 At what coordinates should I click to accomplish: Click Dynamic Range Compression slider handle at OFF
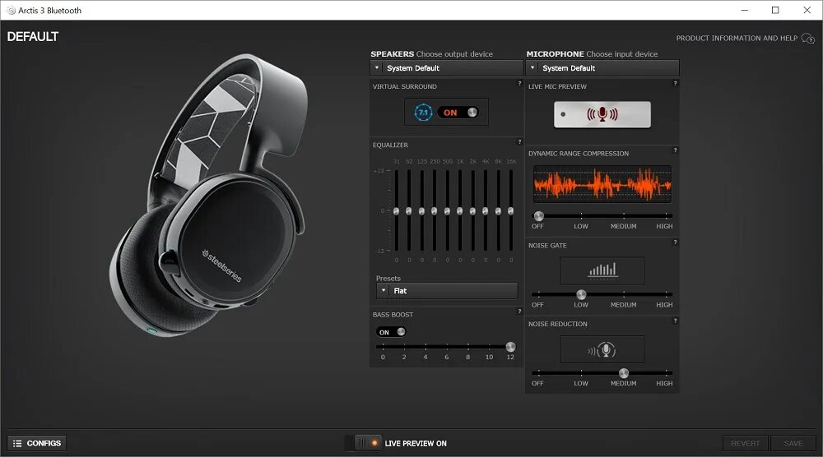click(x=538, y=216)
